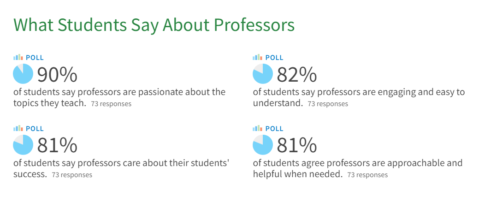Screen dimensions: 485x197
Task: Click 'What Students Say About Professors' heading
Action: [154, 25]
